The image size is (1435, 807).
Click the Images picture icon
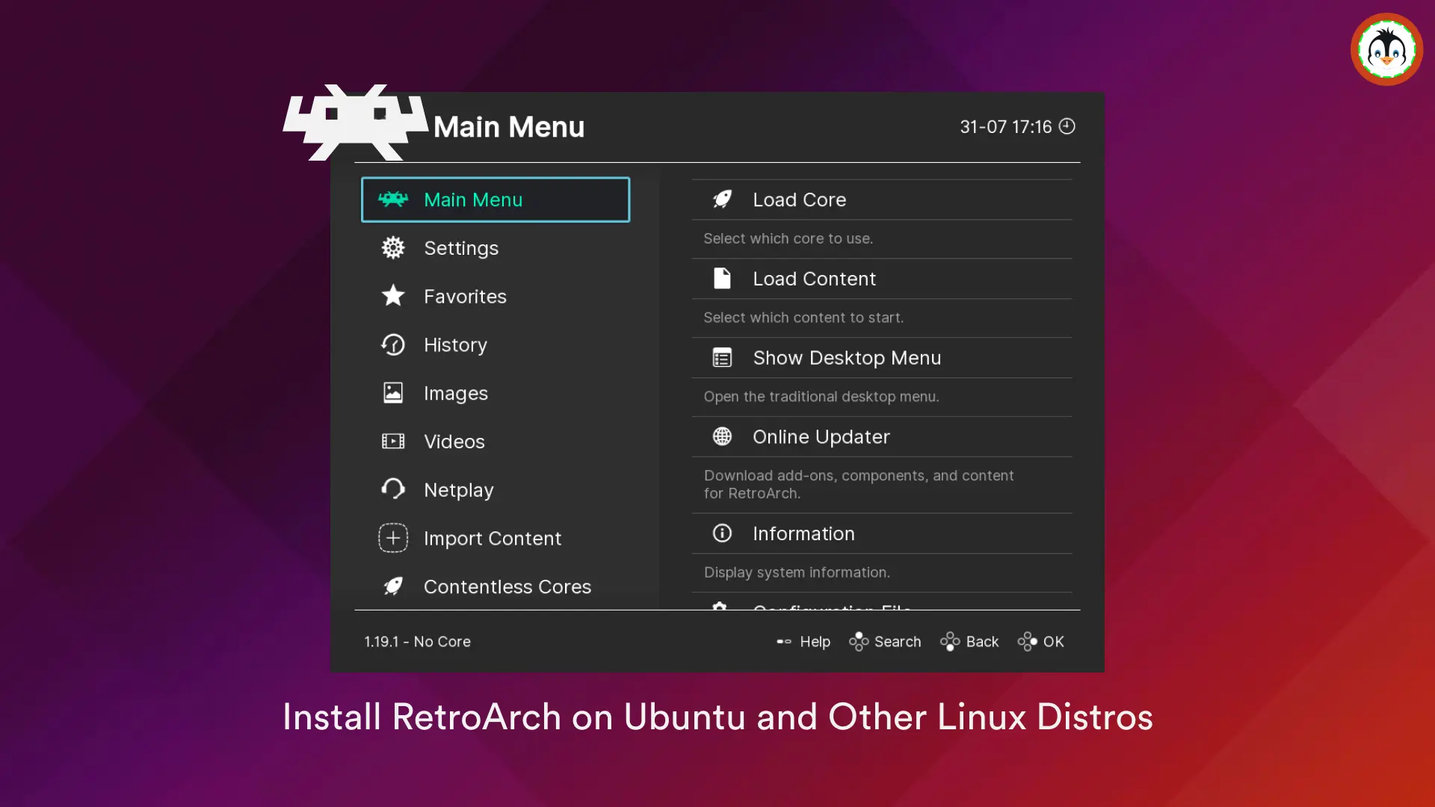392,392
